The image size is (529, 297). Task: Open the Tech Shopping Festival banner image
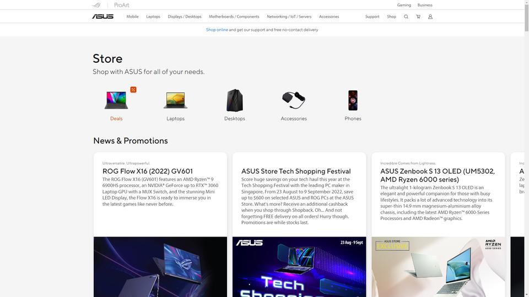pos(299,267)
